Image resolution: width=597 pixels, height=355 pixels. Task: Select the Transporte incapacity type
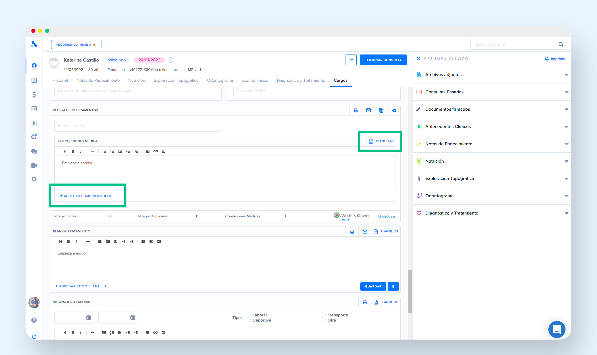[323, 315]
